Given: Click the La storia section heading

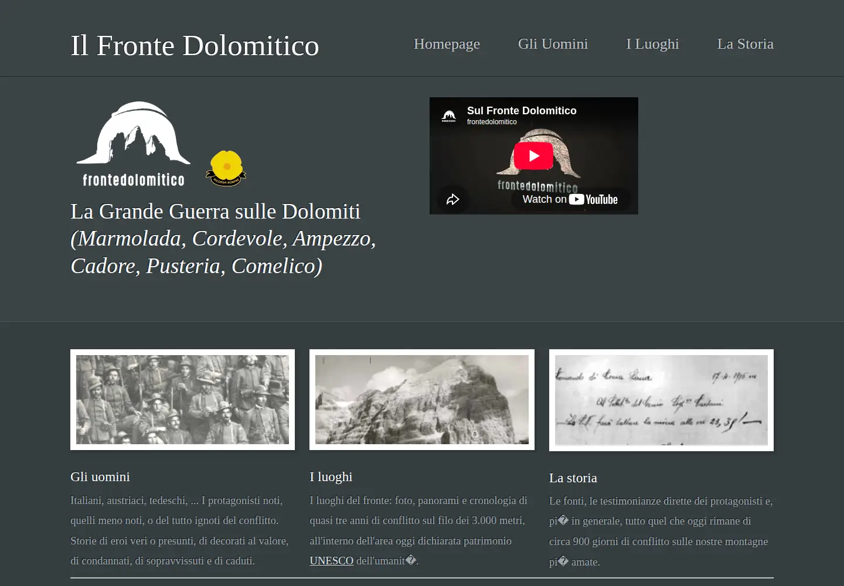Looking at the screenshot, I should pos(573,478).
